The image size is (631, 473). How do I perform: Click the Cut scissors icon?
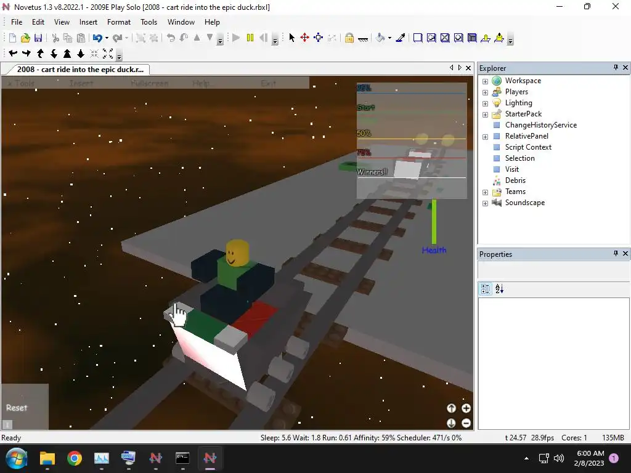55,38
